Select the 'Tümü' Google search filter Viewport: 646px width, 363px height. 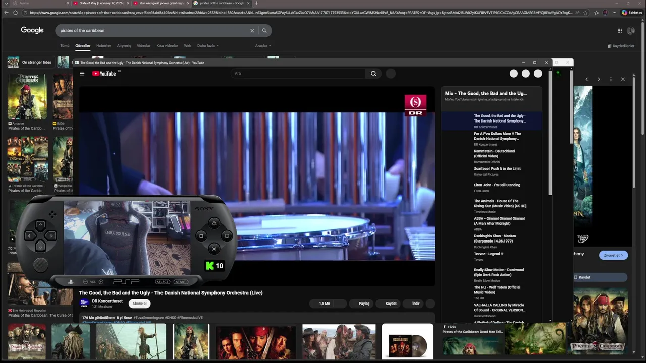coord(65,46)
